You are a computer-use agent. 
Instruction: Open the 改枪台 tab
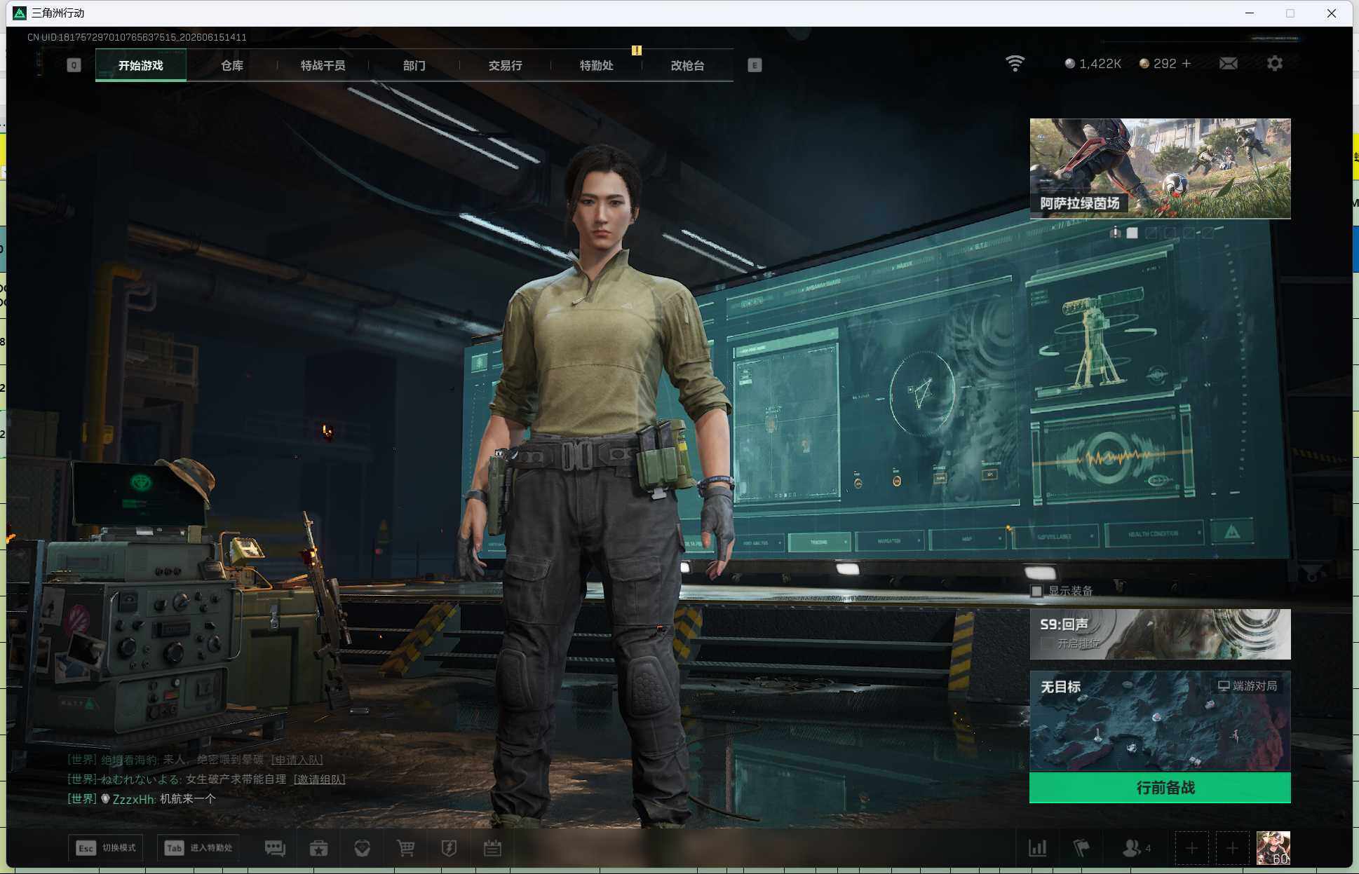[688, 65]
